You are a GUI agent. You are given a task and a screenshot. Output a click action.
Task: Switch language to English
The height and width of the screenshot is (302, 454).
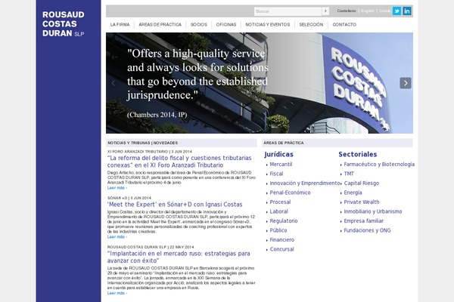tap(368, 11)
